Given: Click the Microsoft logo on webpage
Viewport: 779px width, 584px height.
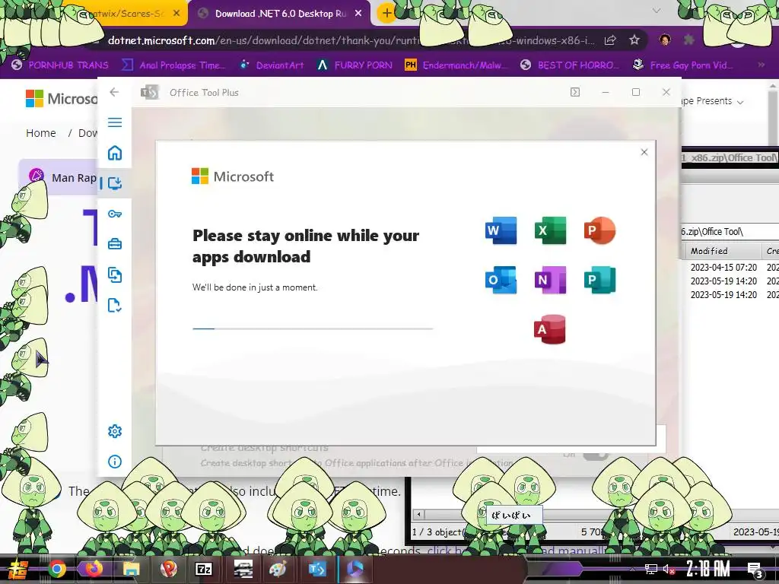Looking at the screenshot, I should coord(61,98).
